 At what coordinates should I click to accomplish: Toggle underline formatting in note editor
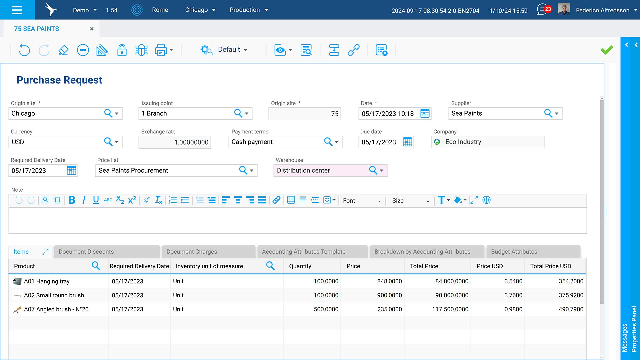coord(96,200)
